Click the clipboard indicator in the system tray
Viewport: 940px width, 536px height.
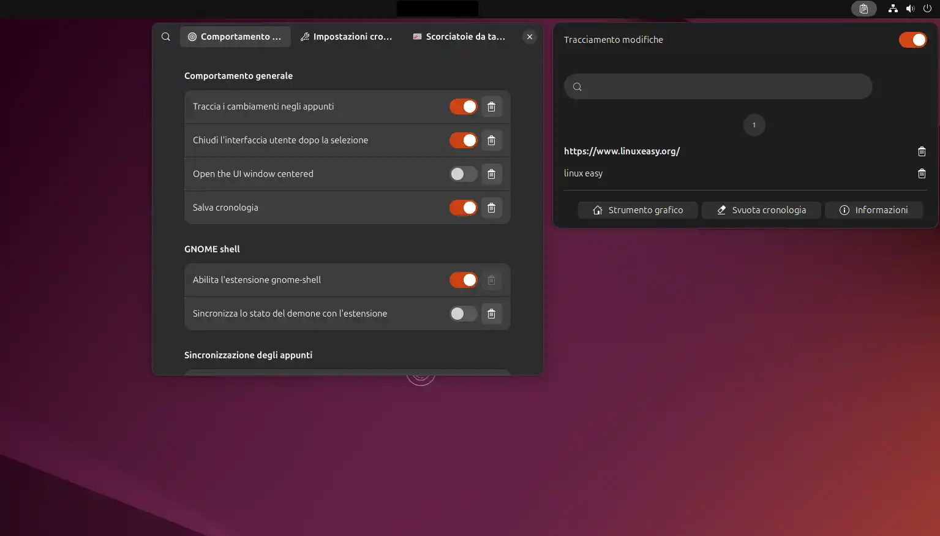(x=863, y=9)
